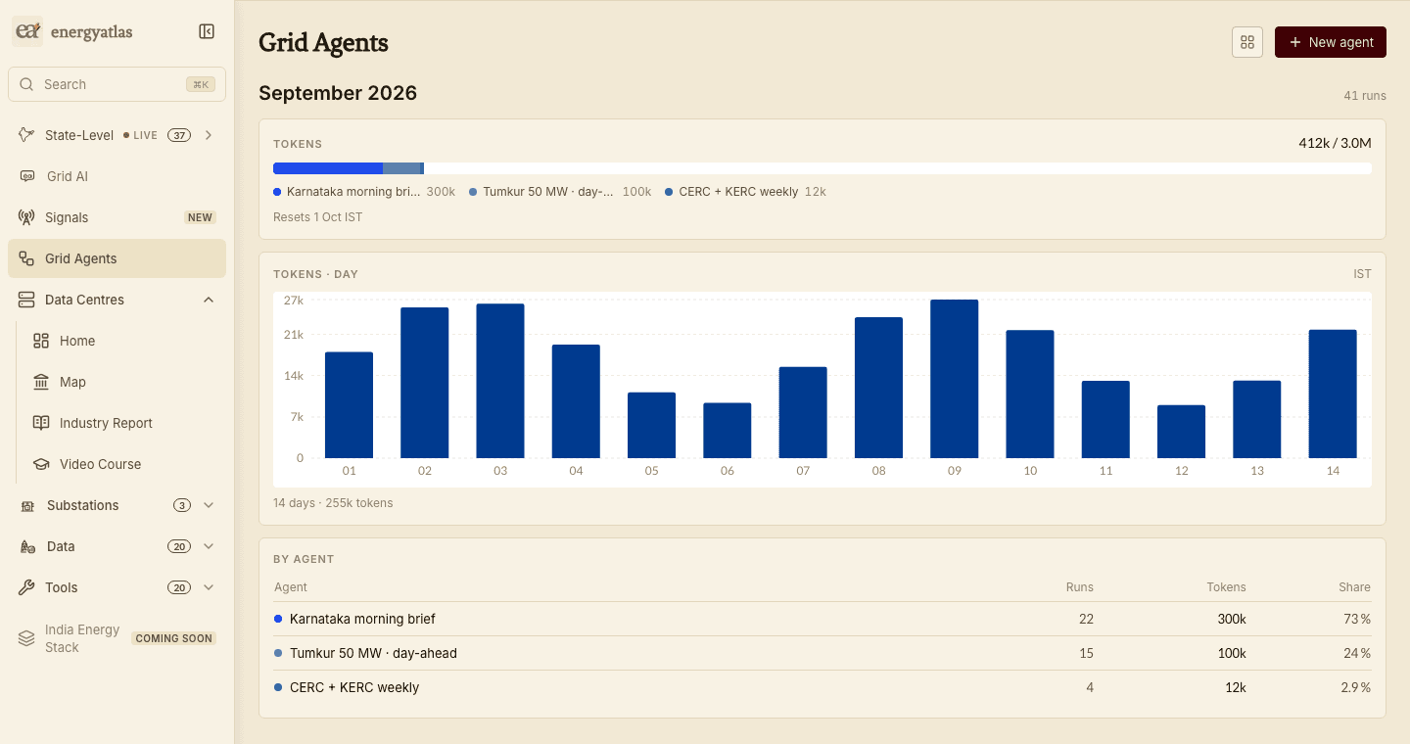Click the Substations icon
1410x744 pixels.
(27, 505)
